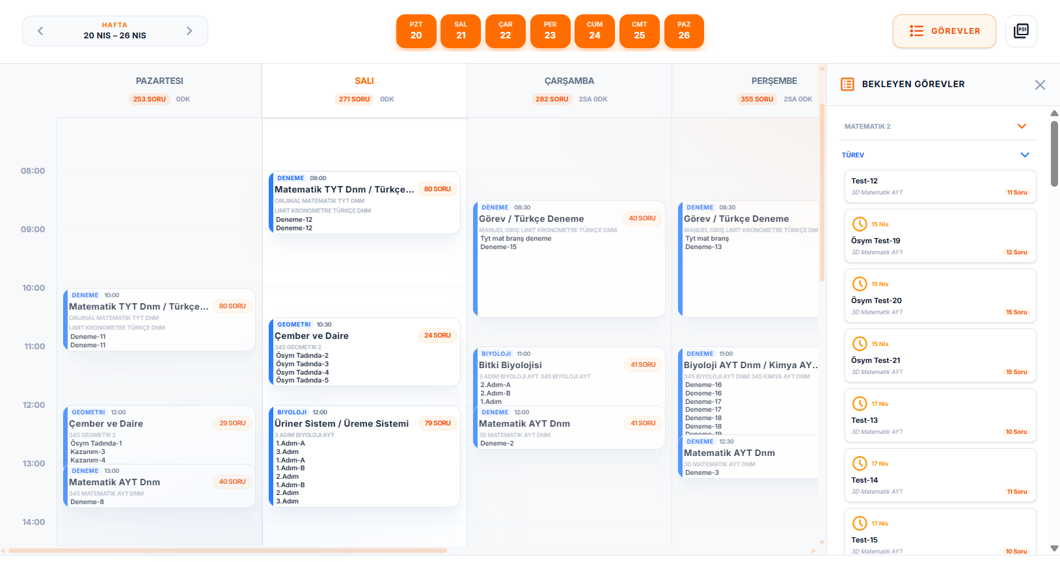Click the PDF export icon
The image size is (1060, 562).
pyautogui.click(x=1021, y=31)
